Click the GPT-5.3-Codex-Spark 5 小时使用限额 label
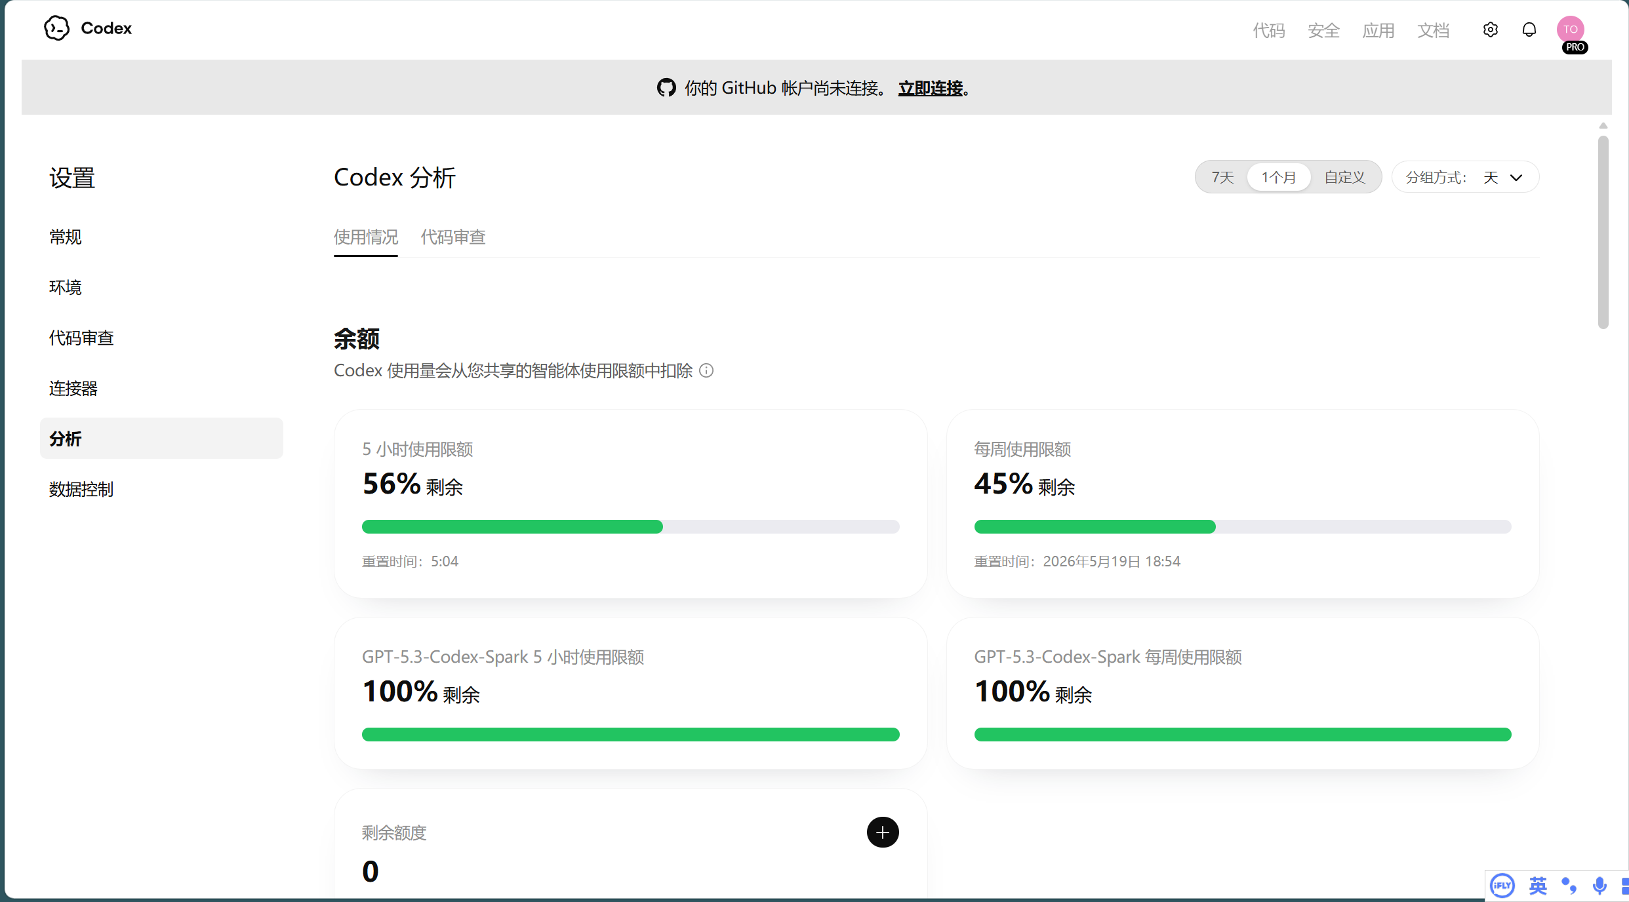This screenshot has width=1629, height=902. (503, 657)
